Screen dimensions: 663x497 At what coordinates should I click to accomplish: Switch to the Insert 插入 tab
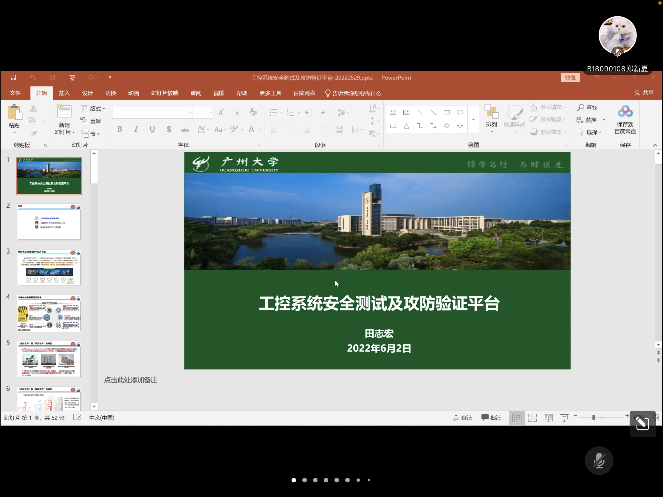(x=64, y=93)
